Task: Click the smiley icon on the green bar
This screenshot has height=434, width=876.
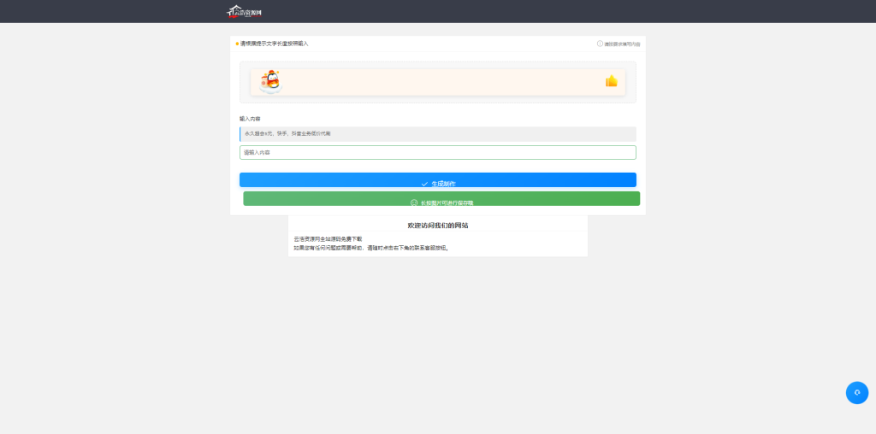Action: tap(414, 203)
